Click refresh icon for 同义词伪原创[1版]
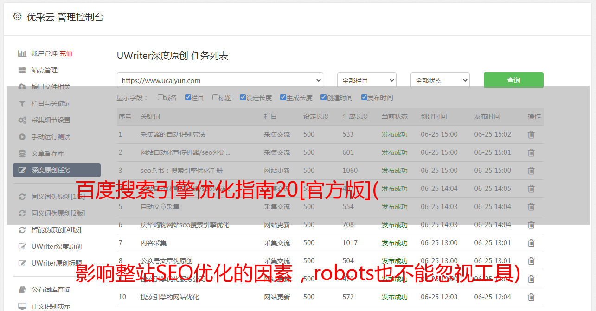This screenshot has height=311, width=596. (22, 197)
